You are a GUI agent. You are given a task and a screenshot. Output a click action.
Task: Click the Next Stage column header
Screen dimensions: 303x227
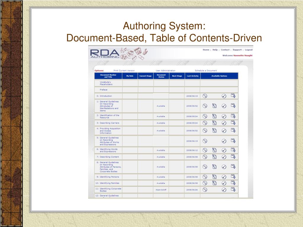point(177,76)
